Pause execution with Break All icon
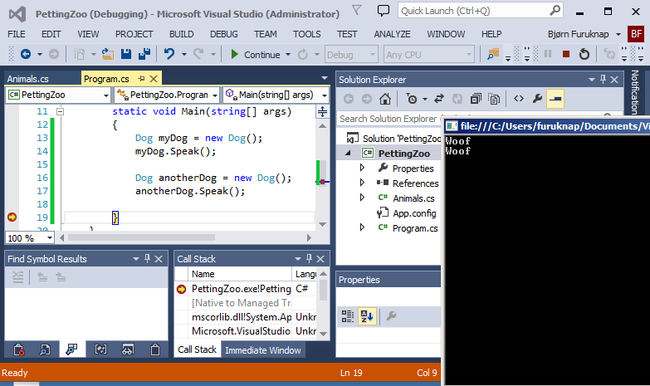The height and width of the screenshot is (386, 650). coord(548,54)
